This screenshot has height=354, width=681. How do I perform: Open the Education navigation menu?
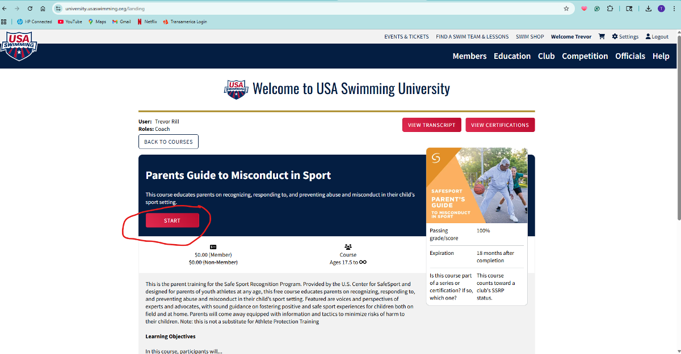[x=512, y=56]
